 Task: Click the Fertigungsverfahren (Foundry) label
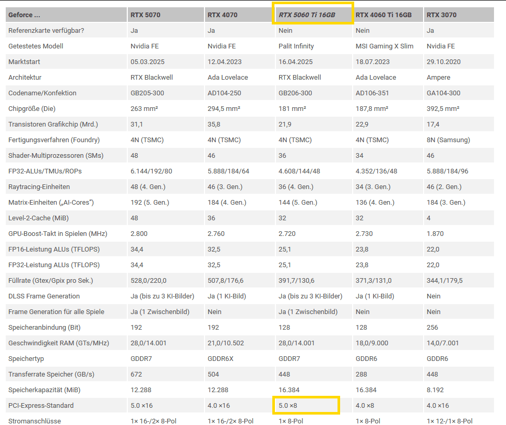click(x=54, y=140)
